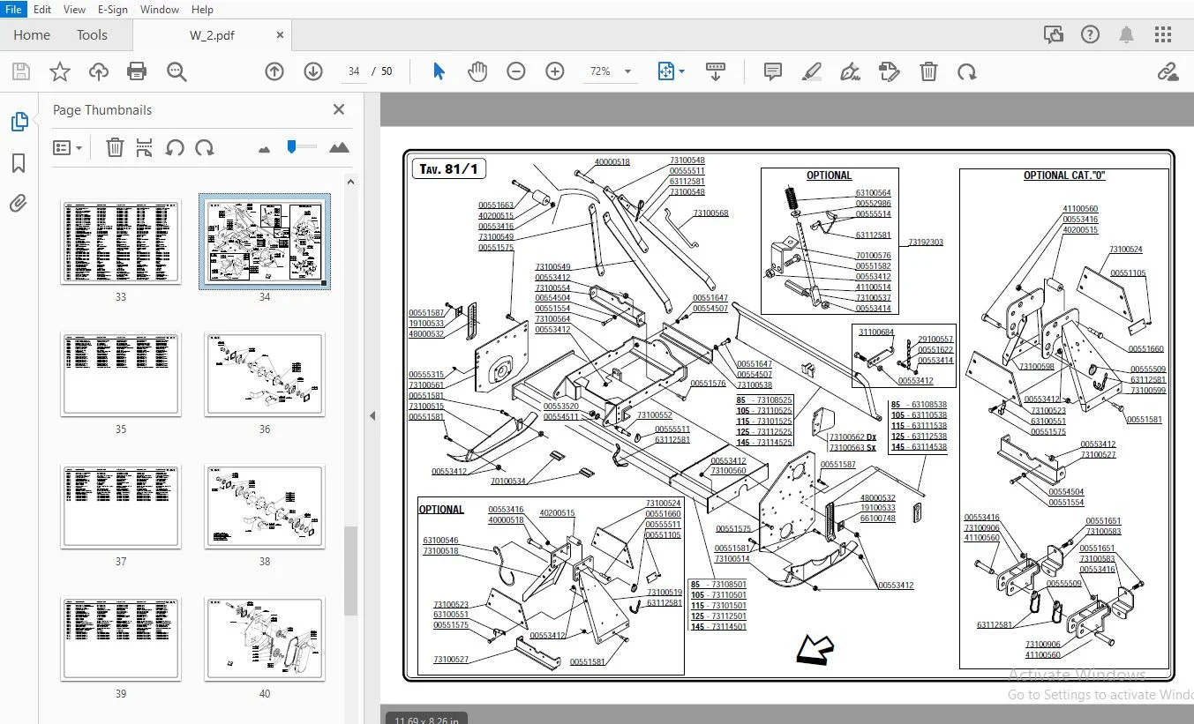Screen dimensions: 1194x724
Task: Rotate thumbnail pages clockwise
Action: pos(205,147)
